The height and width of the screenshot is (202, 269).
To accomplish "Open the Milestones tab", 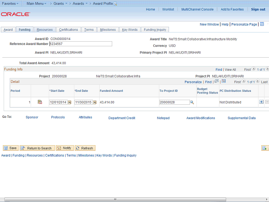I will (x=108, y=30).
